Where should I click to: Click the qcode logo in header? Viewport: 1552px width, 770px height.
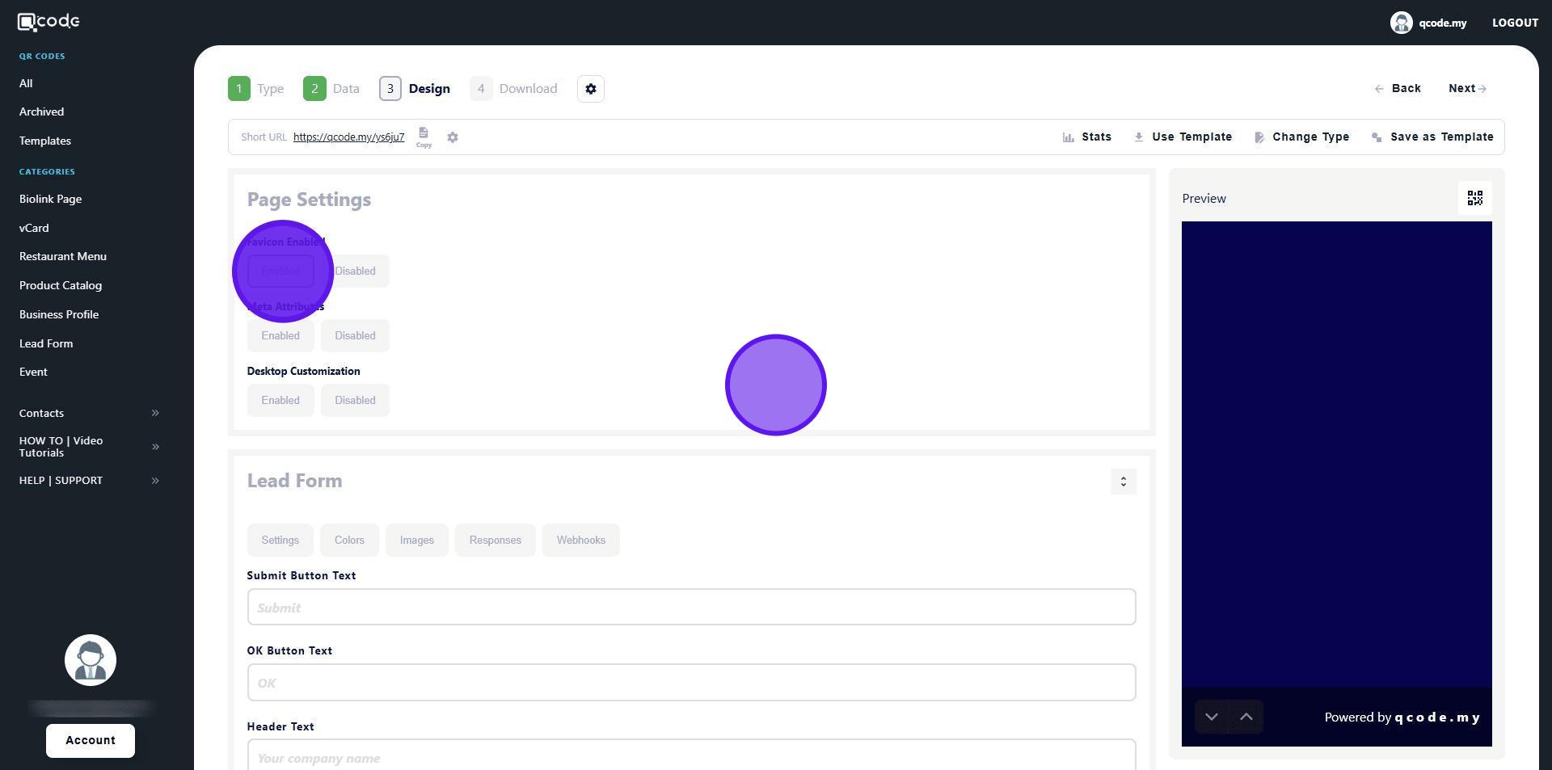[48, 22]
